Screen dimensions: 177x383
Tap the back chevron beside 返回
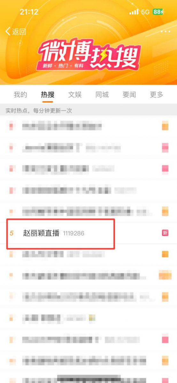(x=8, y=31)
